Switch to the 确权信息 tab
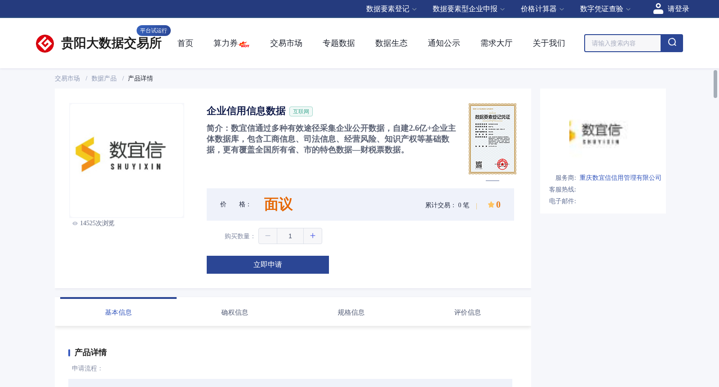The width and height of the screenshot is (719, 387). 235,312
